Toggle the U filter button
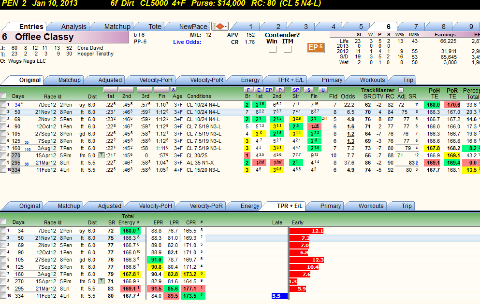Viewport: 480px width, 304px height. coord(322,90)
